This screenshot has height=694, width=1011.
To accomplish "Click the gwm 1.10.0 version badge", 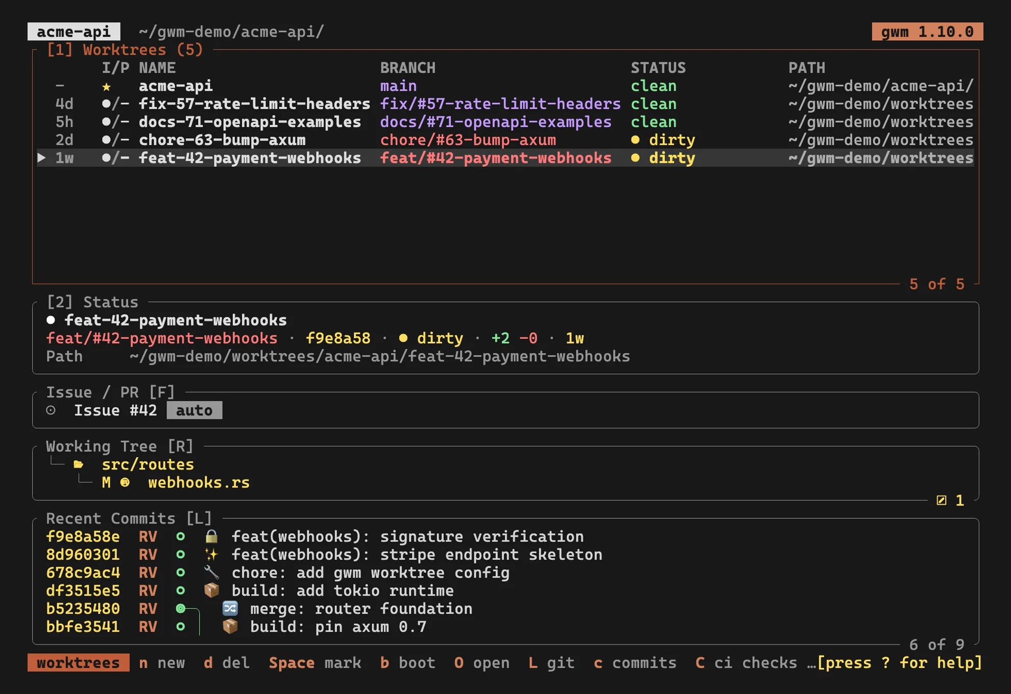I will [x=927, y=32].
